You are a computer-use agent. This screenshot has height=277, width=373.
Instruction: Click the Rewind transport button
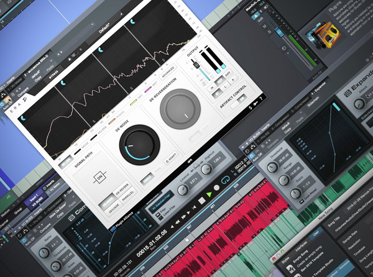(177, 222)
